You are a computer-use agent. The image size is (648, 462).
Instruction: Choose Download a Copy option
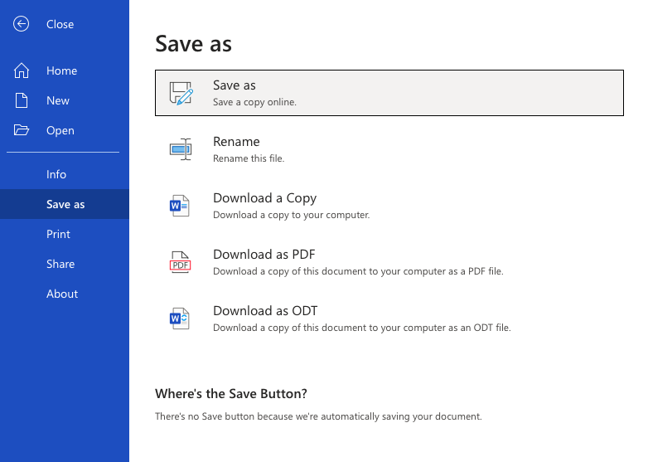tap(265, 198)
